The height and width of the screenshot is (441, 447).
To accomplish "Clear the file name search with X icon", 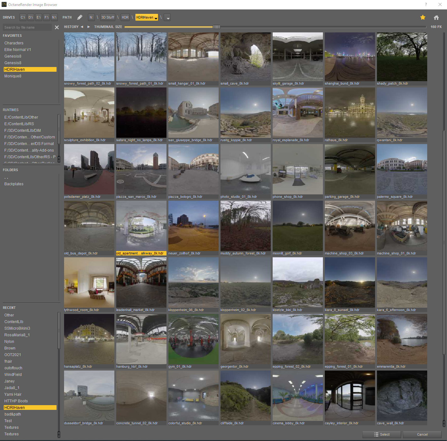I will point(57,27).
